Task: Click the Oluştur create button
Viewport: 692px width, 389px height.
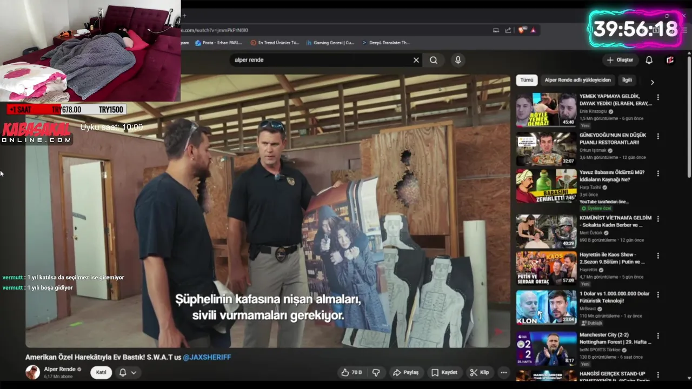Action: (620, 60)
